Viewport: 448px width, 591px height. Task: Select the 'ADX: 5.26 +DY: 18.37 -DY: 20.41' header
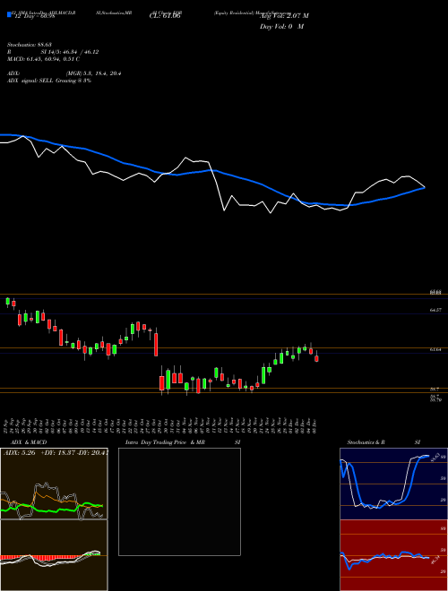(x=56, y=453)
